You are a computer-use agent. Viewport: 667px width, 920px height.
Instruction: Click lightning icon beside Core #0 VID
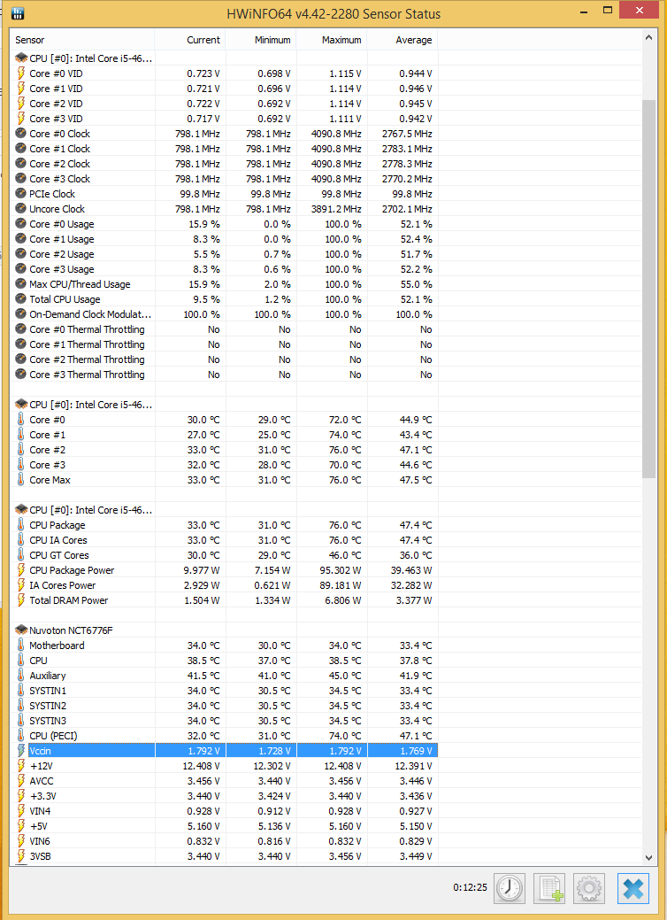coord(20,73)
